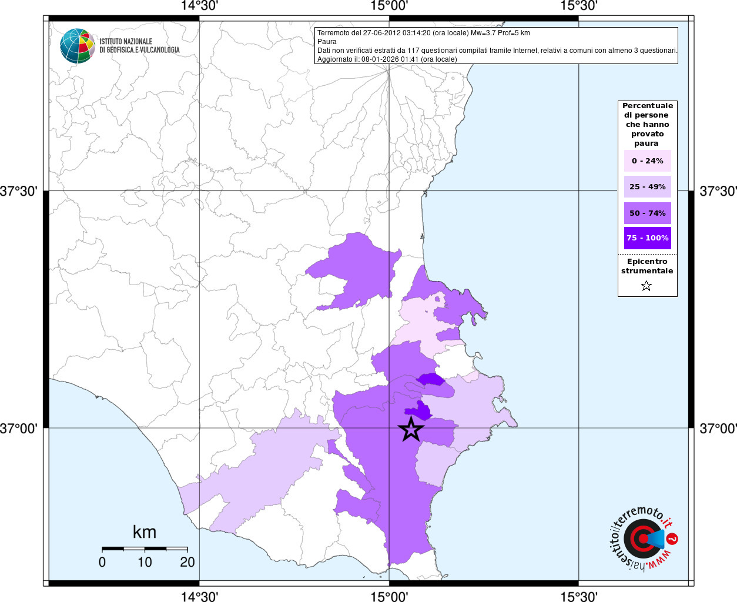
Task: Select the 50 - 74% legend swatch
Action: 648,213
